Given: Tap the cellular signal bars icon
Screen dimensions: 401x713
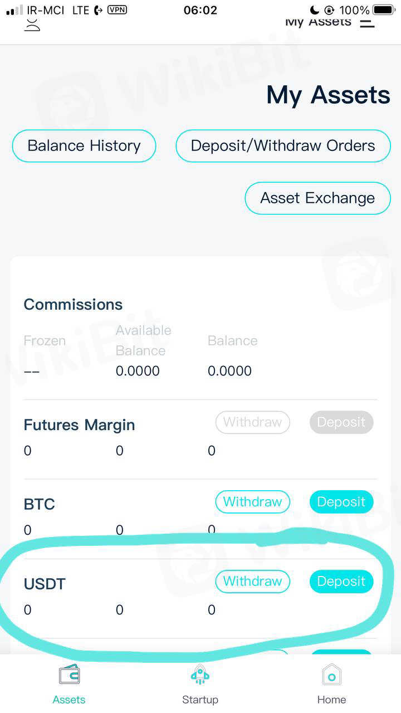Looking at the screenshot, I should coord(14,11).
